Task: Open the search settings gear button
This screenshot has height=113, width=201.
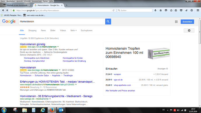Action: (189, 30)
